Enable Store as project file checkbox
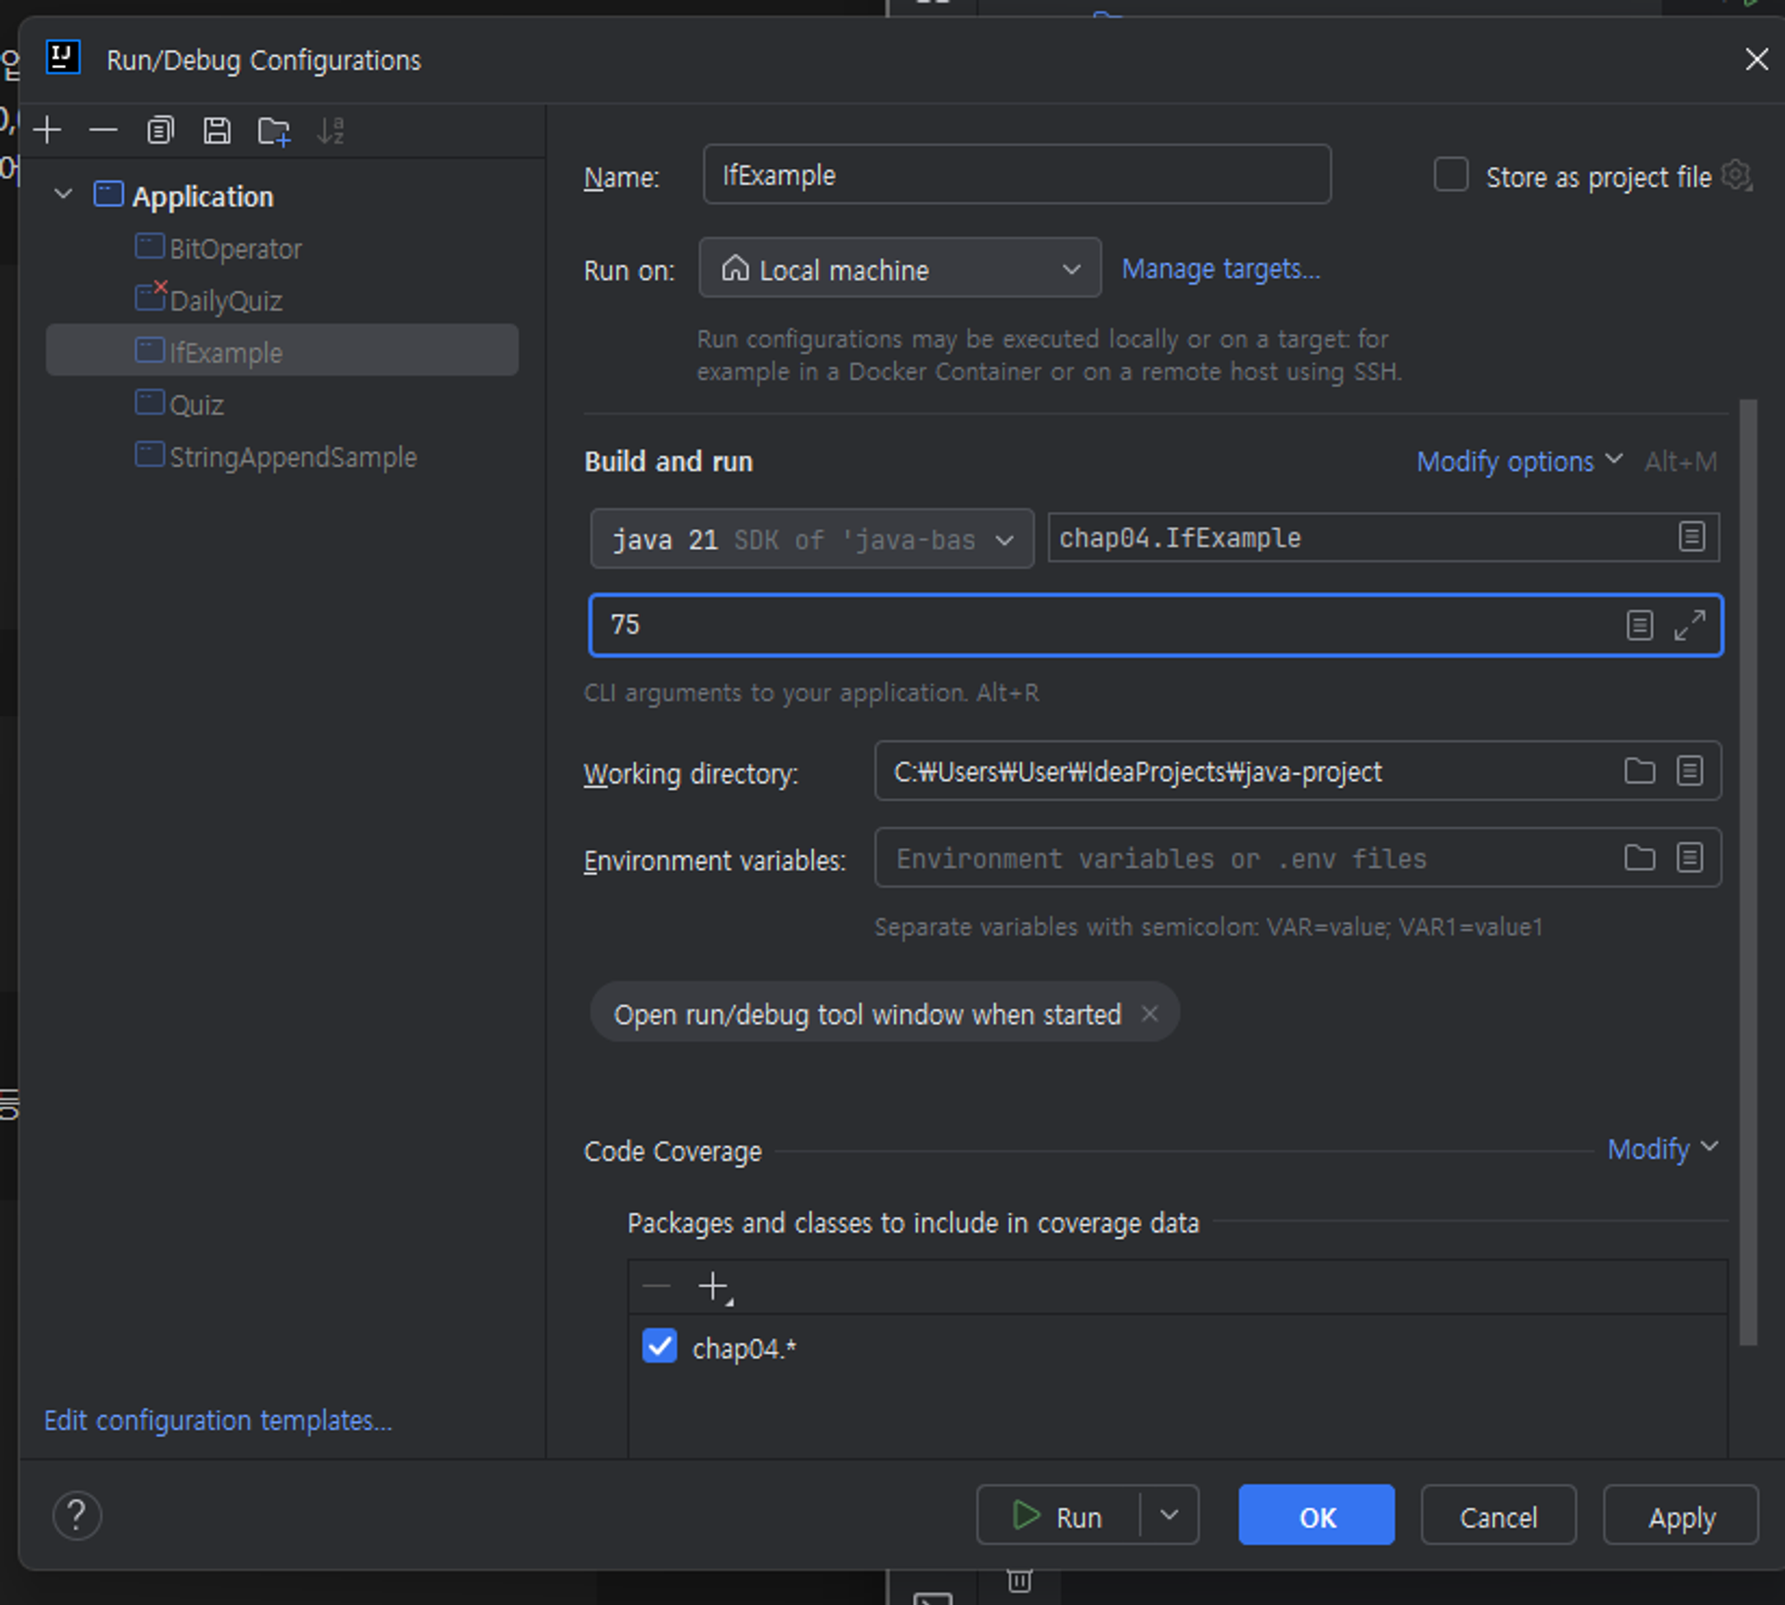The width and height of the screenshot is (1785, 1605). point(1450,175)
